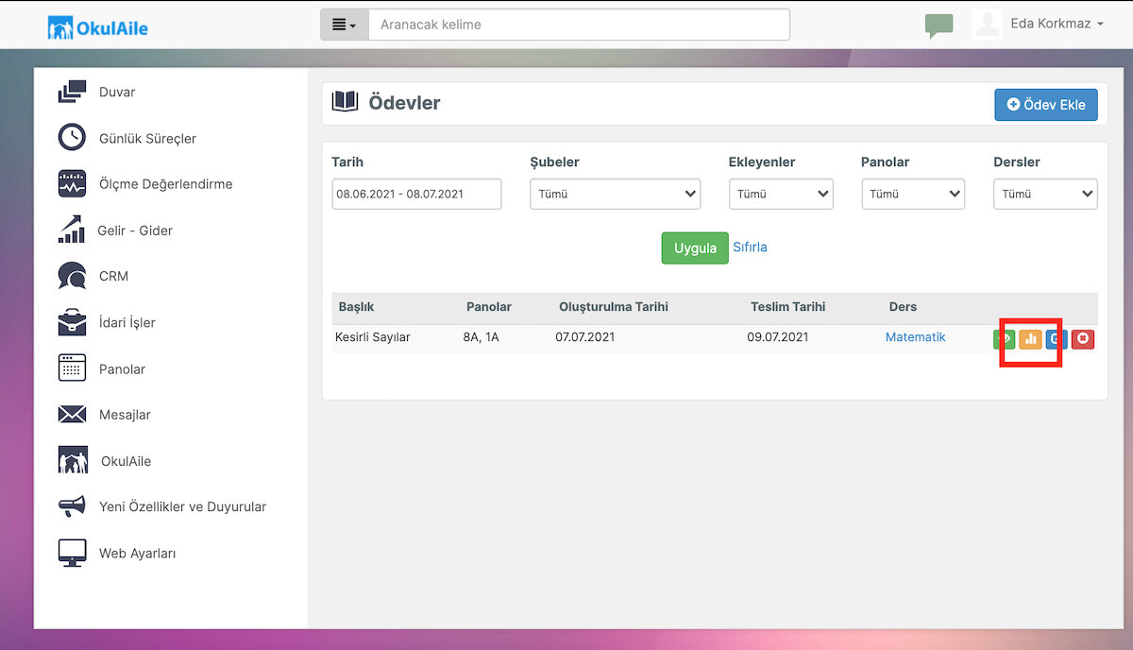The width and height of the screenshot is (1133, 650).
Task: Open statistics for Kesirli Sayılar homework
Action: click(x=1031, y=338)
